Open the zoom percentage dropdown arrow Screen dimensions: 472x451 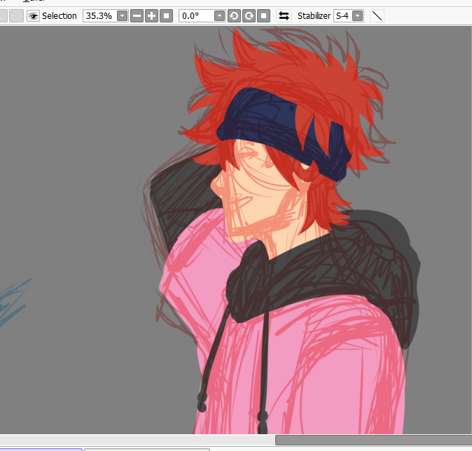click(123, 16)
